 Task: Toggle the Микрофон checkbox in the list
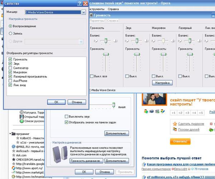coord(10,72)
